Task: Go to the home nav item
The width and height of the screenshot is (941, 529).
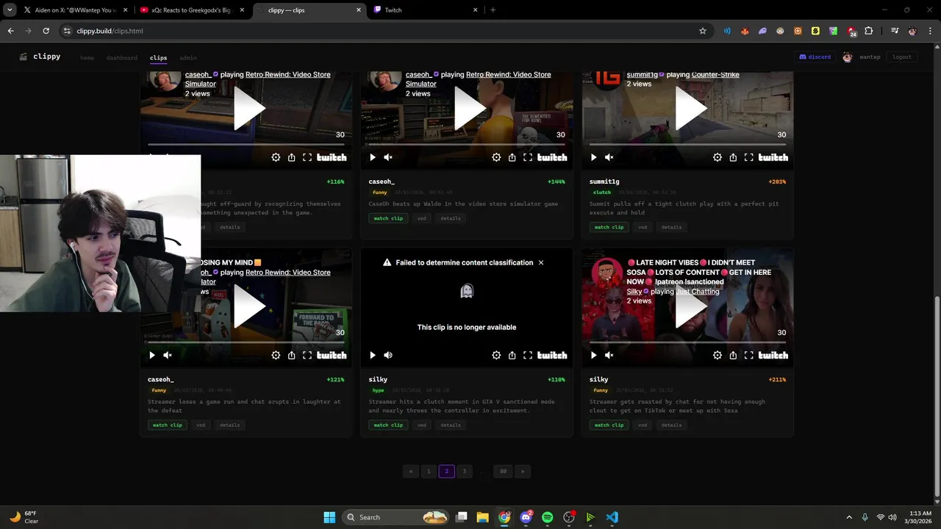Action: (87, 57)
